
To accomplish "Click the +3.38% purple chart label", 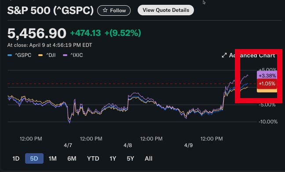I will coord(267,76).
